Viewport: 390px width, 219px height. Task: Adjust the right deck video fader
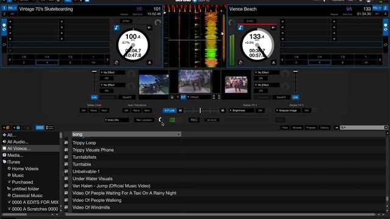click(x=295, y=72)
